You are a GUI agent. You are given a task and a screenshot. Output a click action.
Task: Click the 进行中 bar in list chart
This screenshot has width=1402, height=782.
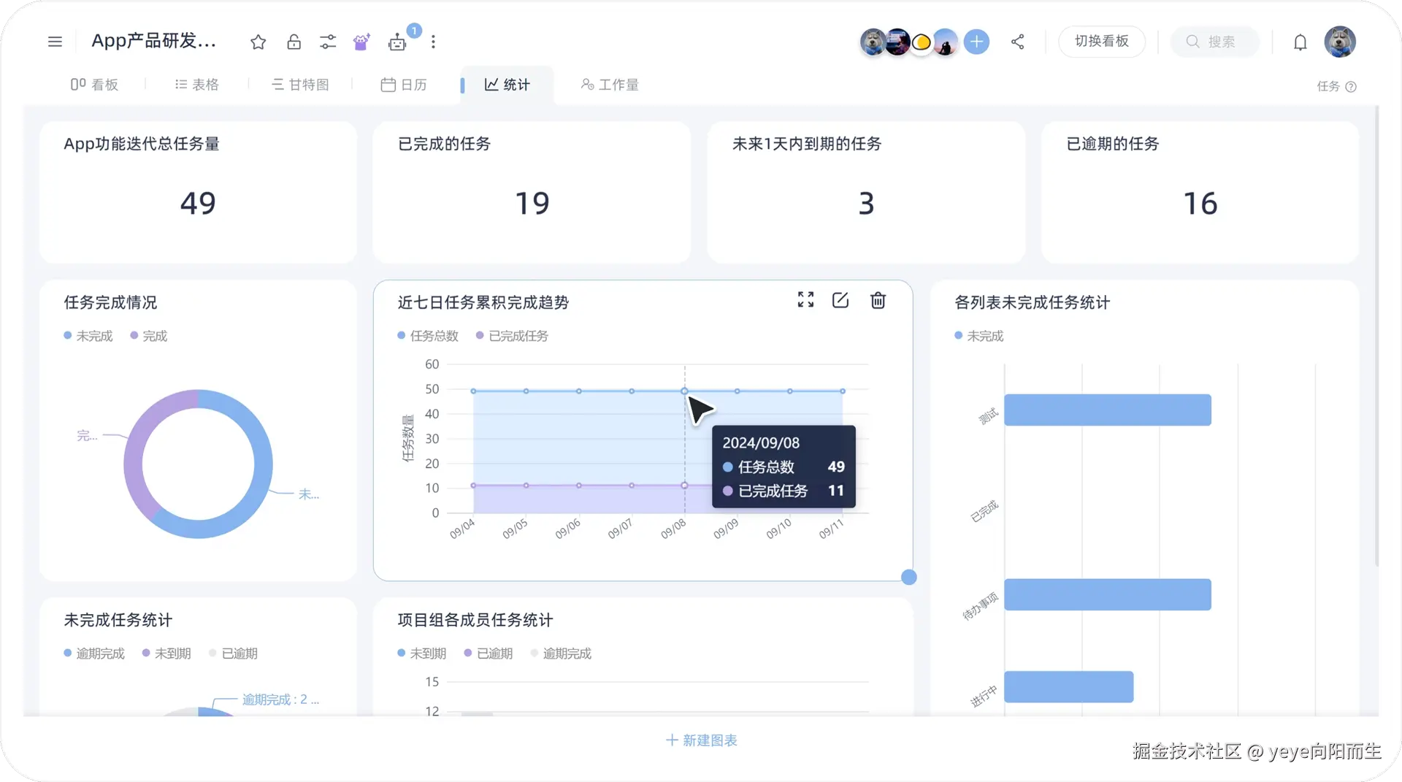(x=1069, y=686)
